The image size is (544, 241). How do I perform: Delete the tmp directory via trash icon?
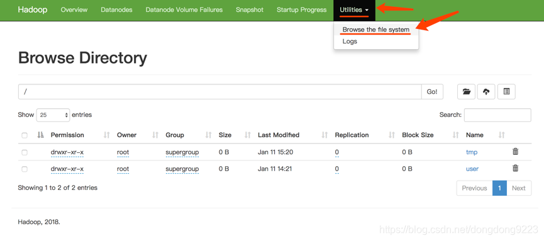(516, 152)
